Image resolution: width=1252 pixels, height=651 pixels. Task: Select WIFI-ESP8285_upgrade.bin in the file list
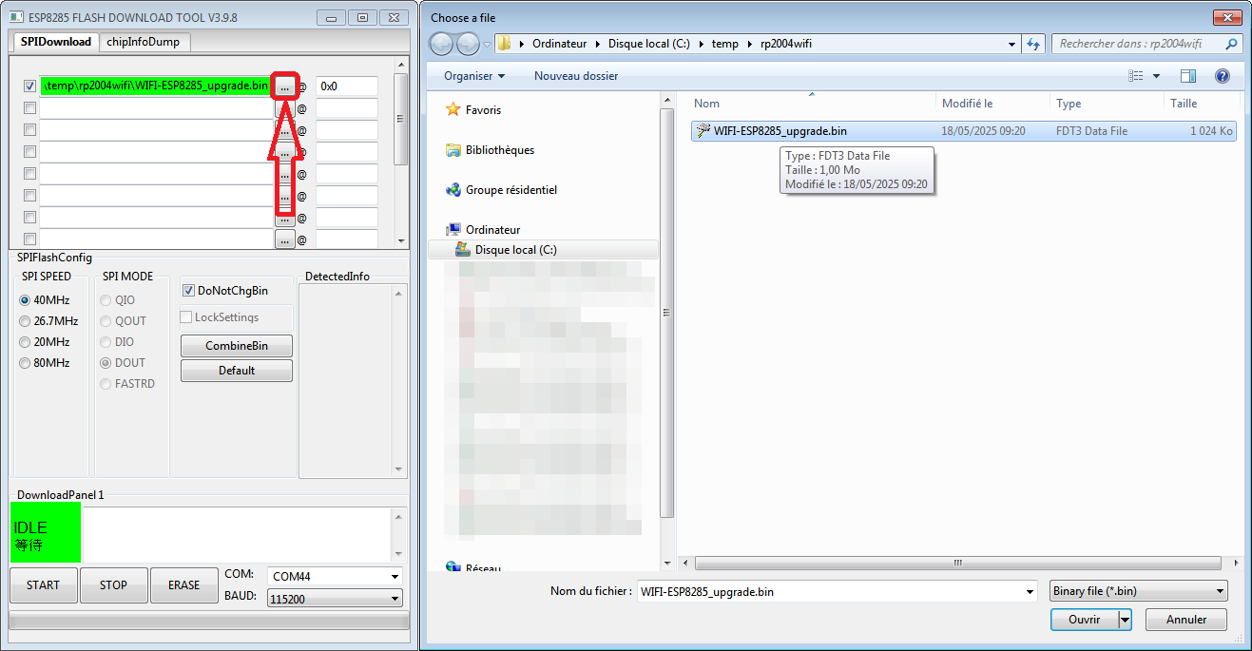click(x=780, y=131)
